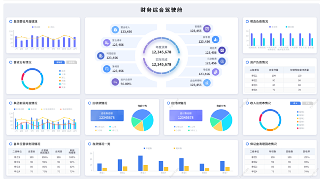Screen dimensions: 324x179
Task: Toggle the 利润总额 legend in 集团利润月度情况
Action: point(19,109)
